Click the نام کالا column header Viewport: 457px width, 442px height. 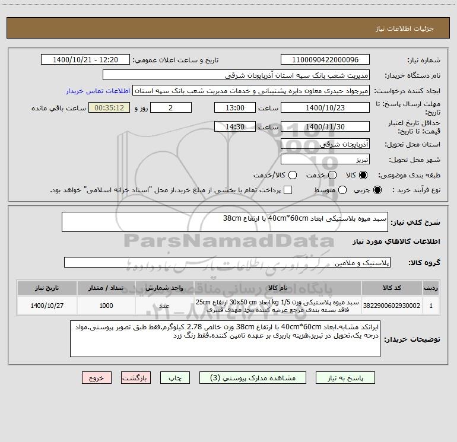278,288
